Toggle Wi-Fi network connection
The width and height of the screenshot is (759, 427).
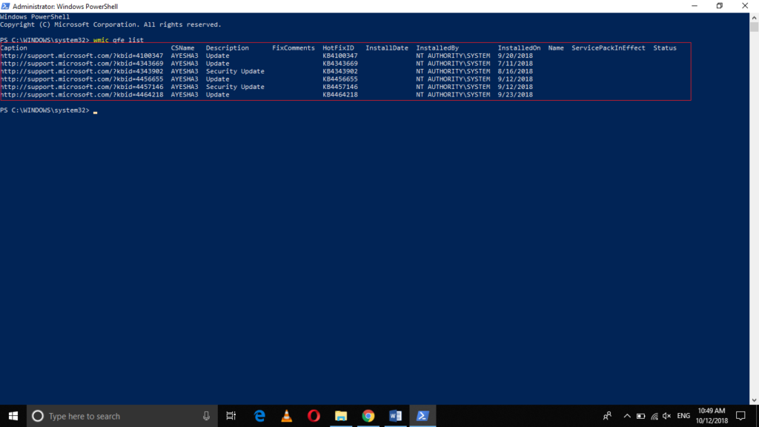pos(657,416)
